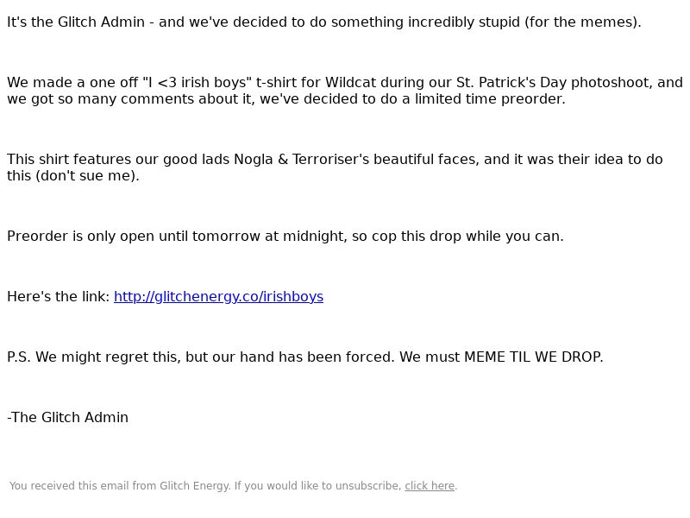Click the signature '-The Glitch Admin'
The width and height of the screenshot is (690, 518).
[x=68, y=417]
